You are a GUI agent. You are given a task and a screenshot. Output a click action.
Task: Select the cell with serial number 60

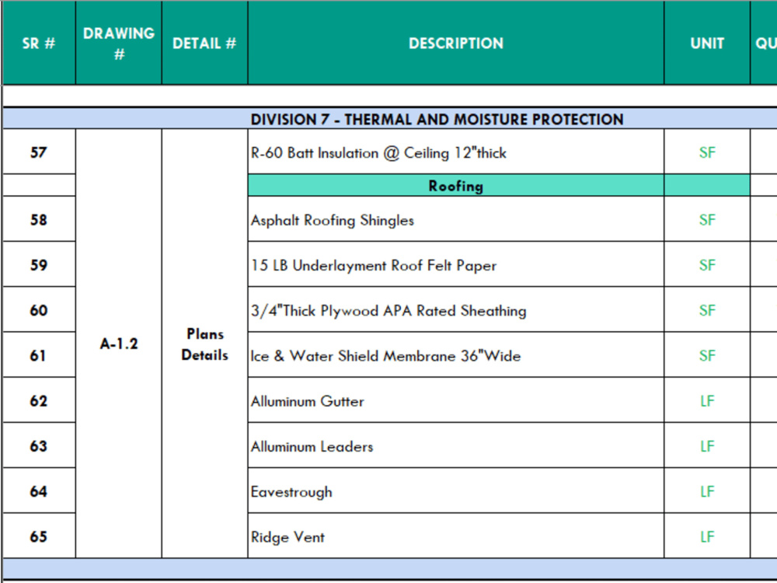click(39, 310)
